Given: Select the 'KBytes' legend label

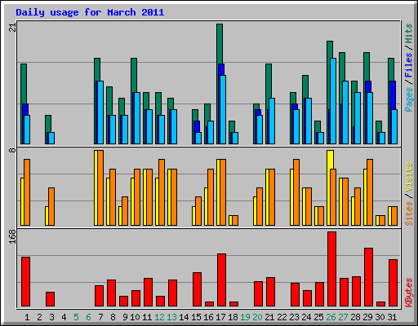Looking at the screenshot, I should coord(409,293).
